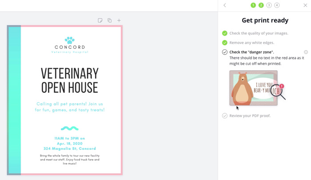Close the print ready panel
Image resolution: width=311 pixels, height=180 pixels.
(305, 5)
